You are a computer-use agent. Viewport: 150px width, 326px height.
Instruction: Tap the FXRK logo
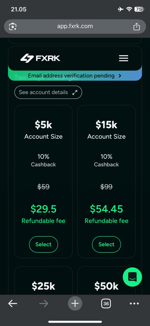40,58
